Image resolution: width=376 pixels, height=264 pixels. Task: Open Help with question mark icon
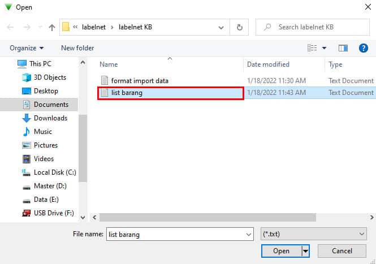364,48
